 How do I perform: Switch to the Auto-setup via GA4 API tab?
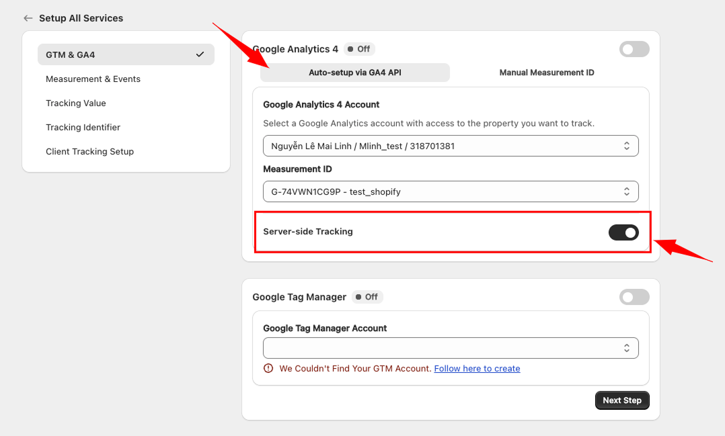355,73
